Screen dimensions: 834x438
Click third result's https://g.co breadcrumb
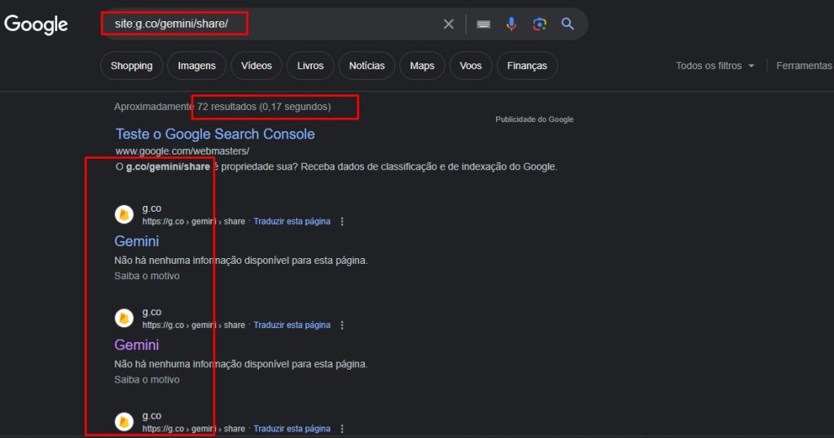tap(194, 428)
